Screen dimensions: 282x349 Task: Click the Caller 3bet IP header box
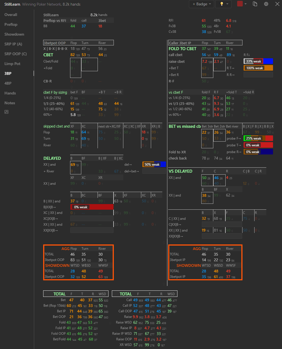[x=205, y=43]
